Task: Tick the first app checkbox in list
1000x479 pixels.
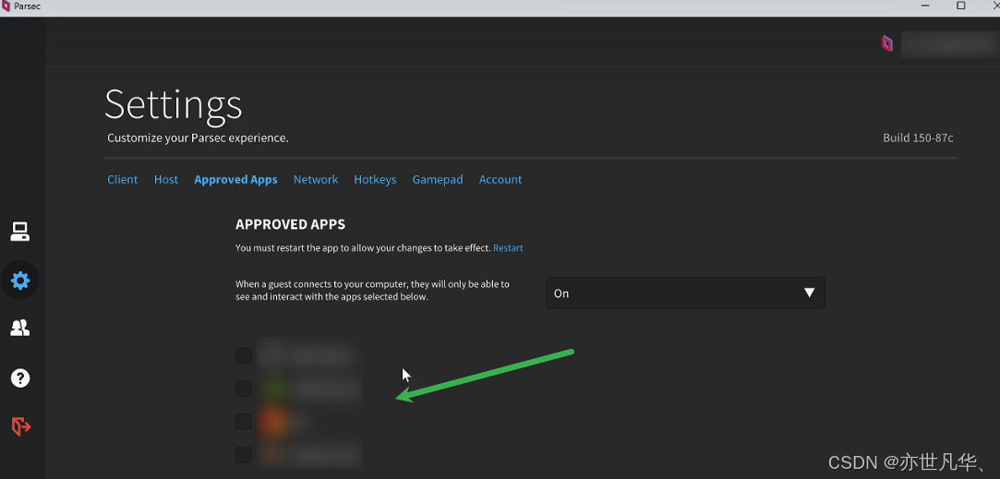Action: pos(244,355)
